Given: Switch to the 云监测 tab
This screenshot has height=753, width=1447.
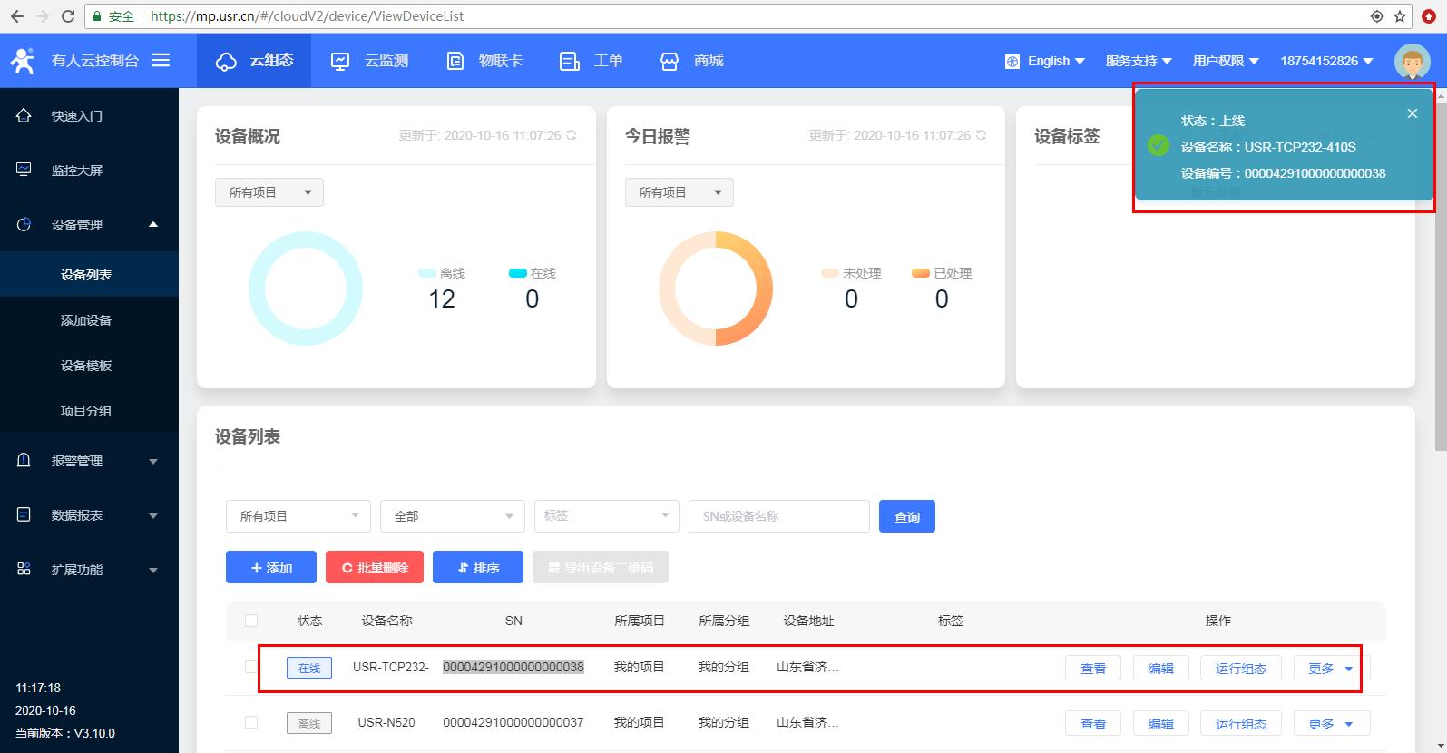Looking at the screenshot, I should (370, 61).
